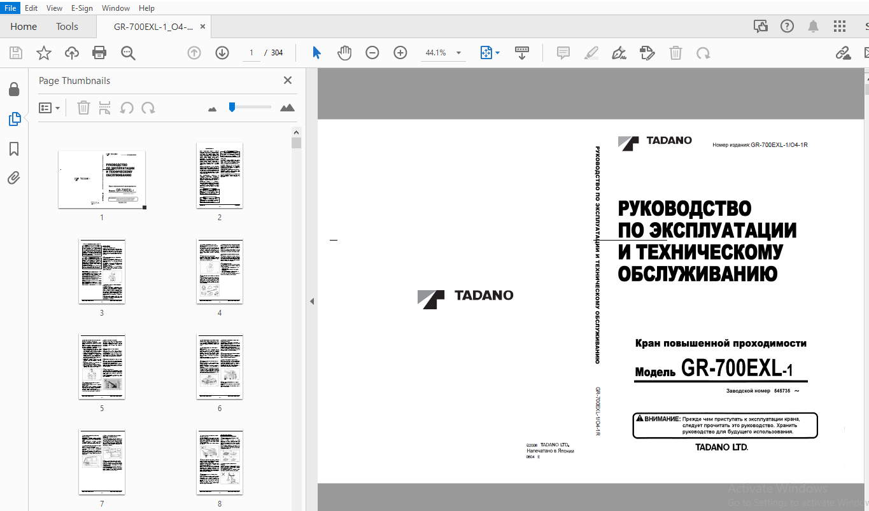Click the delete trash icon in main toolbar
Screen dimensions: 869x511
675,53
